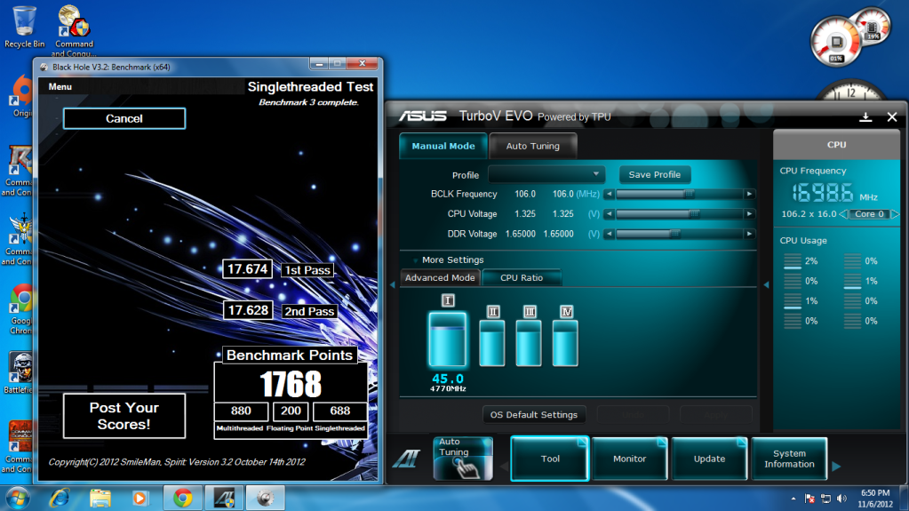Increase BCLK Frequency with right arrow

[750, 195]
